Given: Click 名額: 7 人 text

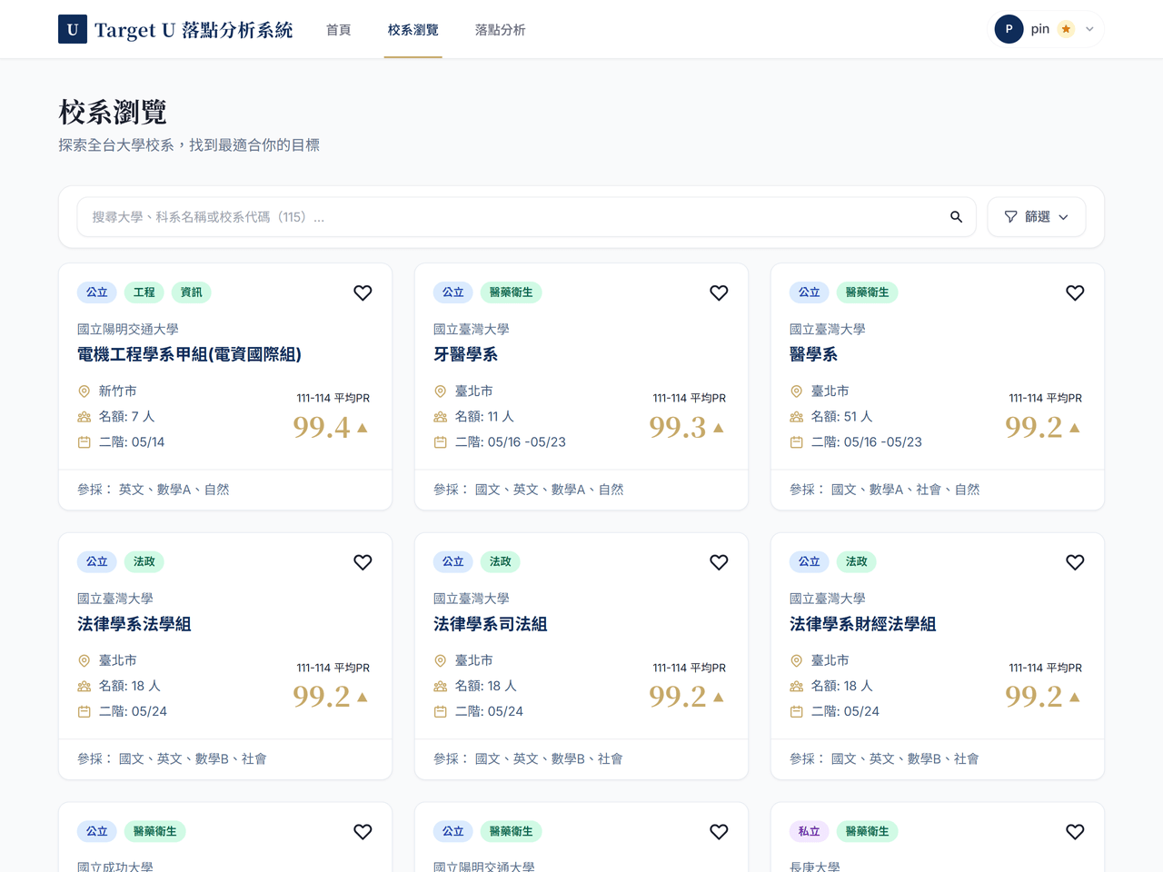Looking at the screenshot, I should tap(127, 417).
